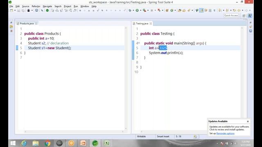Close the Products.java tab
The width and height of the screenshot is (262, 147).
point(36,24)
